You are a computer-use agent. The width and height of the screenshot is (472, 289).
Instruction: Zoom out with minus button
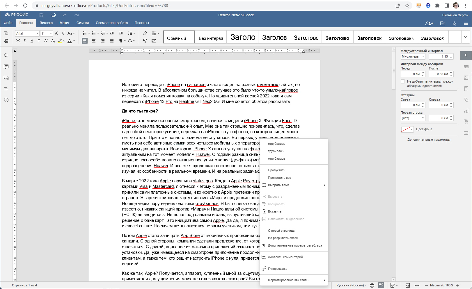[x=426, y=285]
